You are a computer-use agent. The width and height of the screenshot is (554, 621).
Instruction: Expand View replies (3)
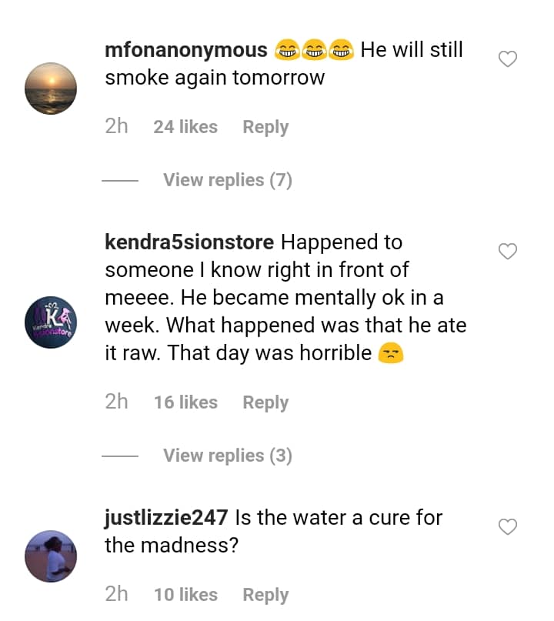(227, 456)
